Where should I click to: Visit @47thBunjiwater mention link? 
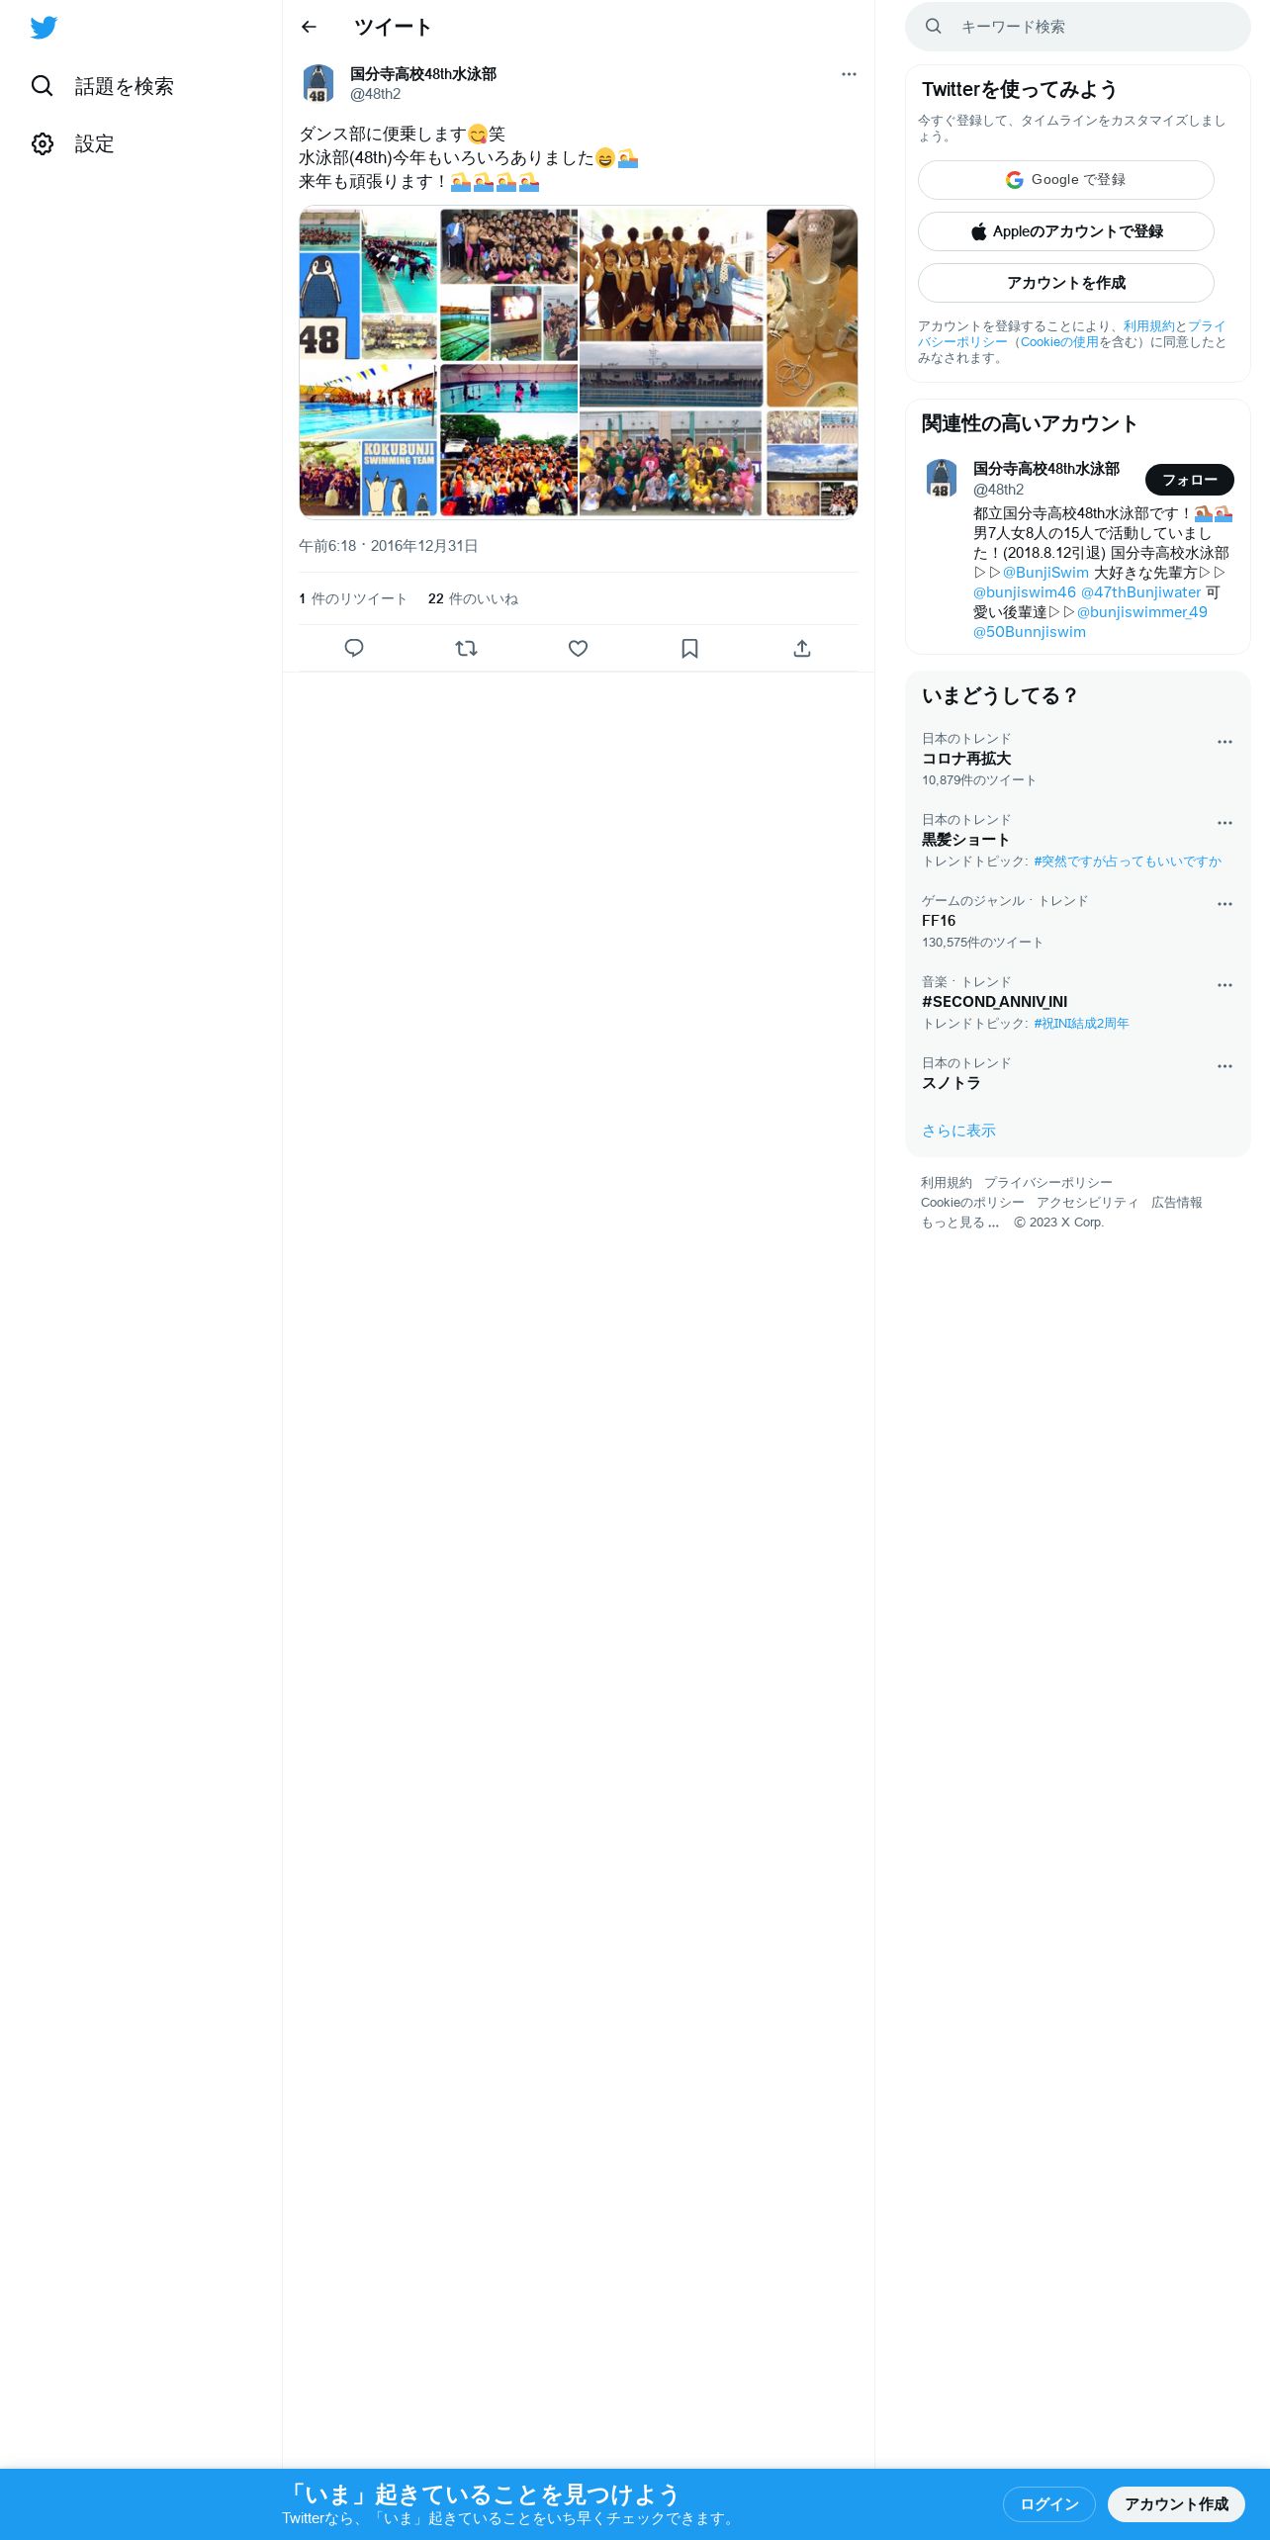(x=1140, y=592)
